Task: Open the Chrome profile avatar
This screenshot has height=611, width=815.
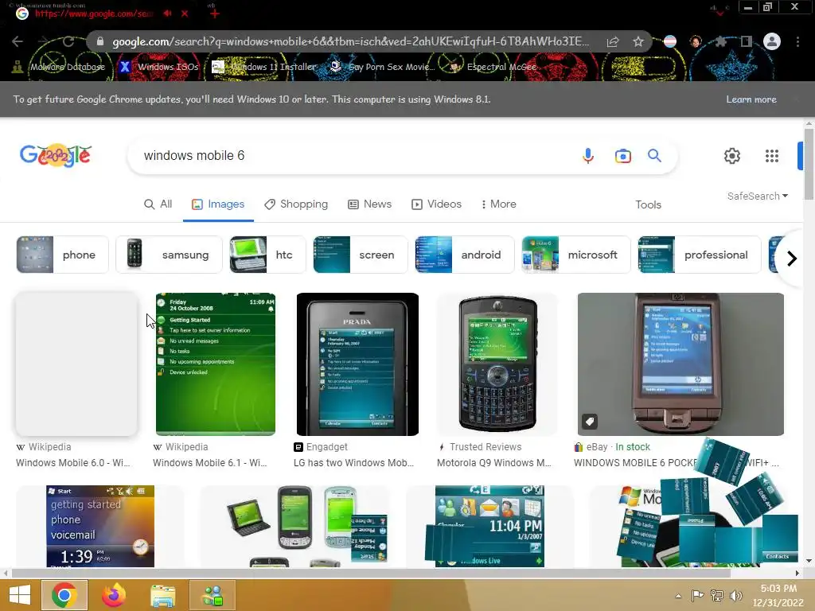Action: point(772,41)
